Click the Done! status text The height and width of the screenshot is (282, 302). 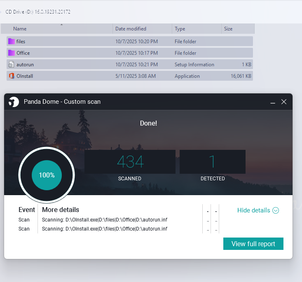coord(148,123)
